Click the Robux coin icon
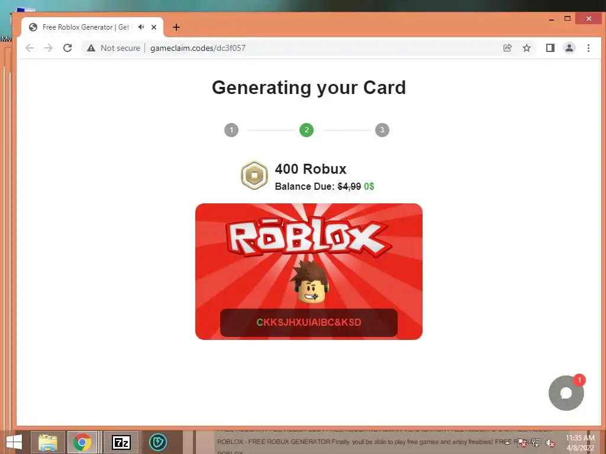Viewport: 606px width, 454px height. click(x=254, y=175)
